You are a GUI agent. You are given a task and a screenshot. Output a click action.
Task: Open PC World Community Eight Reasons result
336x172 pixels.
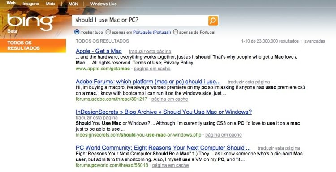pos(163,148)
